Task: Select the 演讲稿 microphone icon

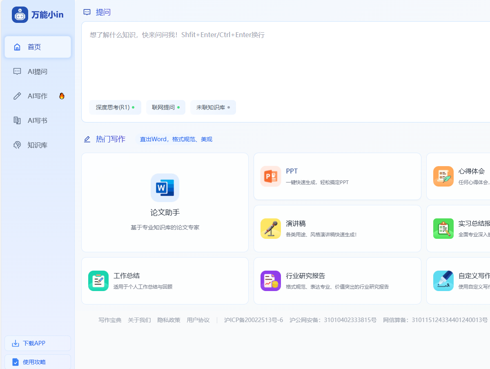Action: click(271, 229)
